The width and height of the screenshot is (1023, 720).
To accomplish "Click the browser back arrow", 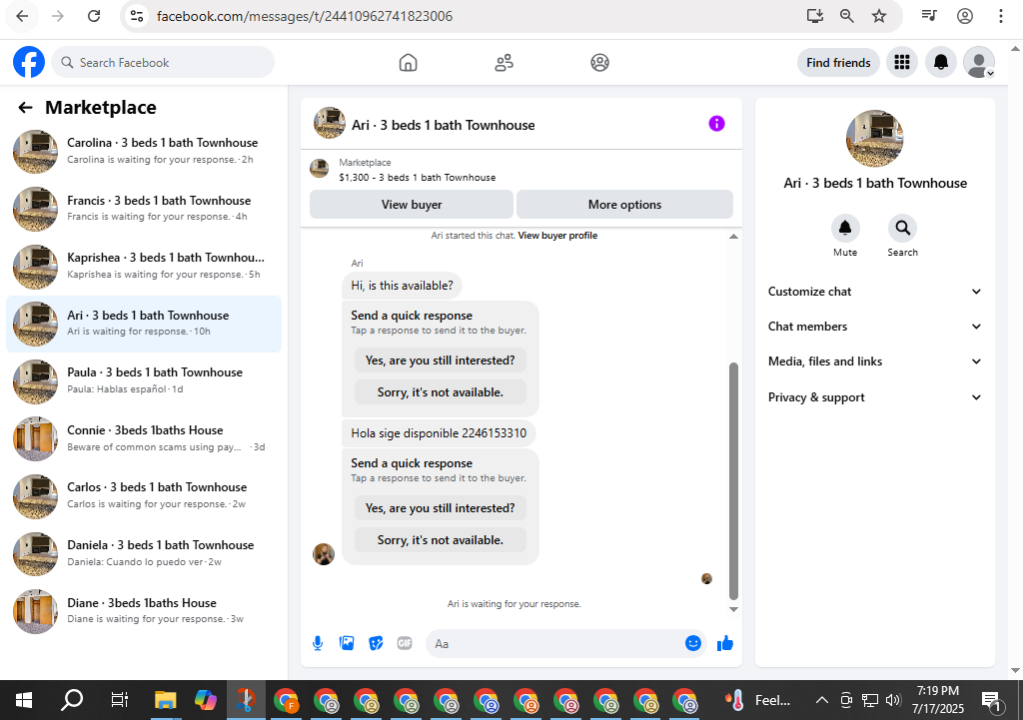I will pos(22,16).
